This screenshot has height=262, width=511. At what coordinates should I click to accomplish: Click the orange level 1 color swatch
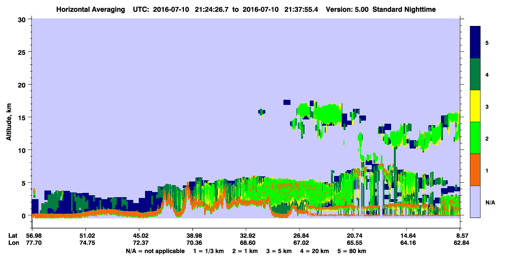(475, 170)
